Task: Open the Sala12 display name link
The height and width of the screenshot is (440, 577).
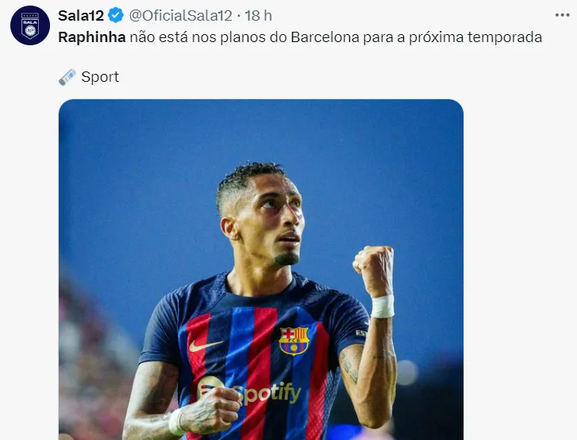Action: coord(81,15)
